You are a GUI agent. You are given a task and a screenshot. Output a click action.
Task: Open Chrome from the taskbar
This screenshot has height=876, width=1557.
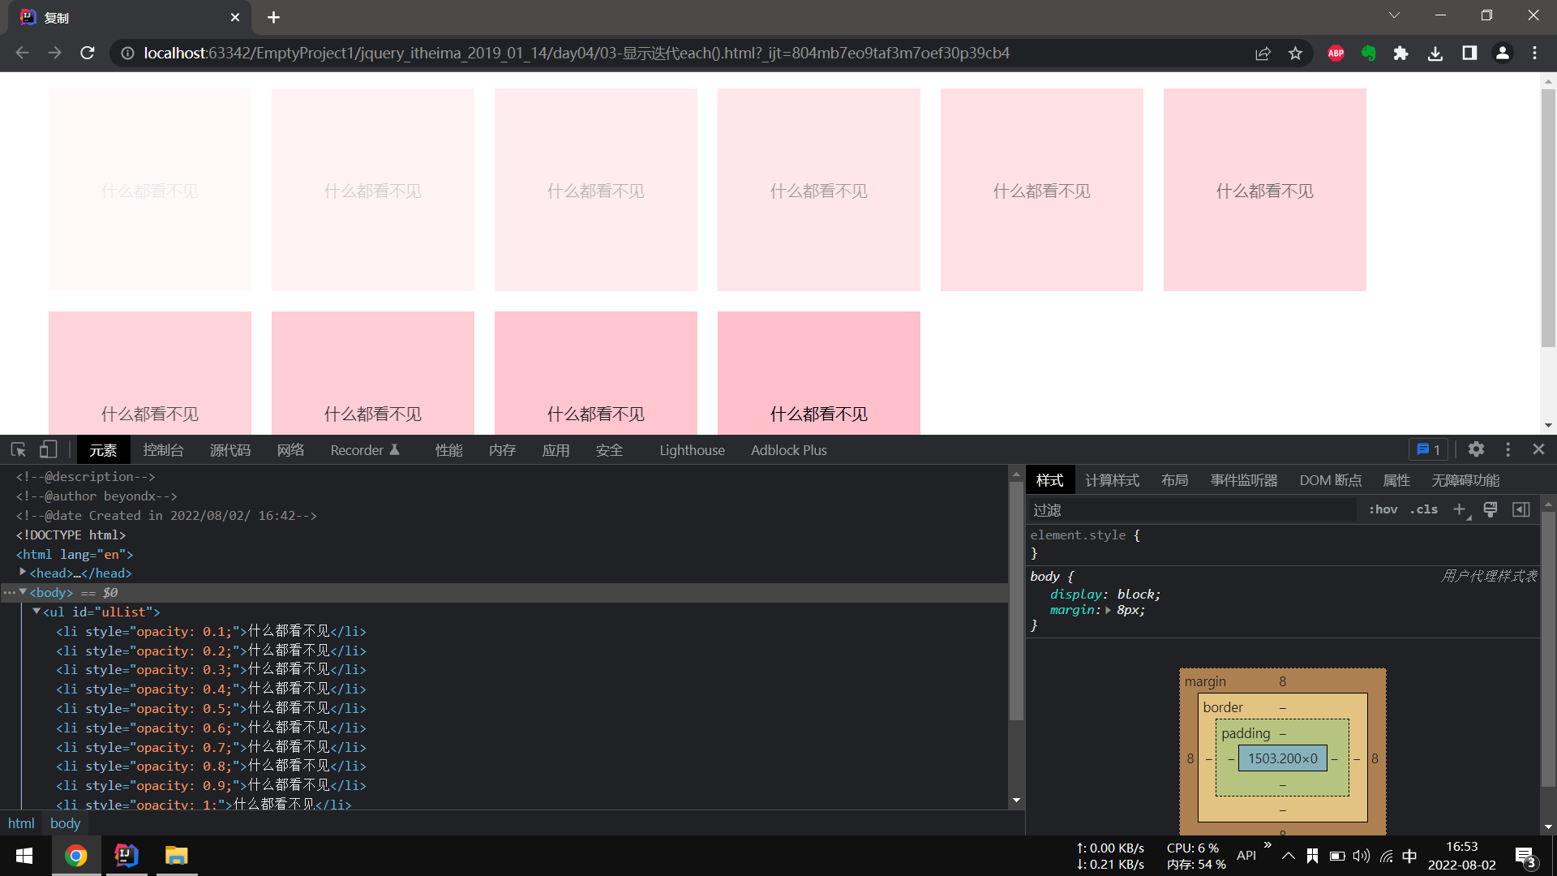click(76, 856)
